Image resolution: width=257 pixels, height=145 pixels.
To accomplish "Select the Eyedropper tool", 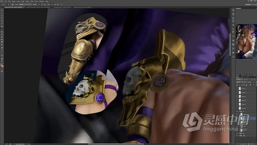I will point(2,23).
